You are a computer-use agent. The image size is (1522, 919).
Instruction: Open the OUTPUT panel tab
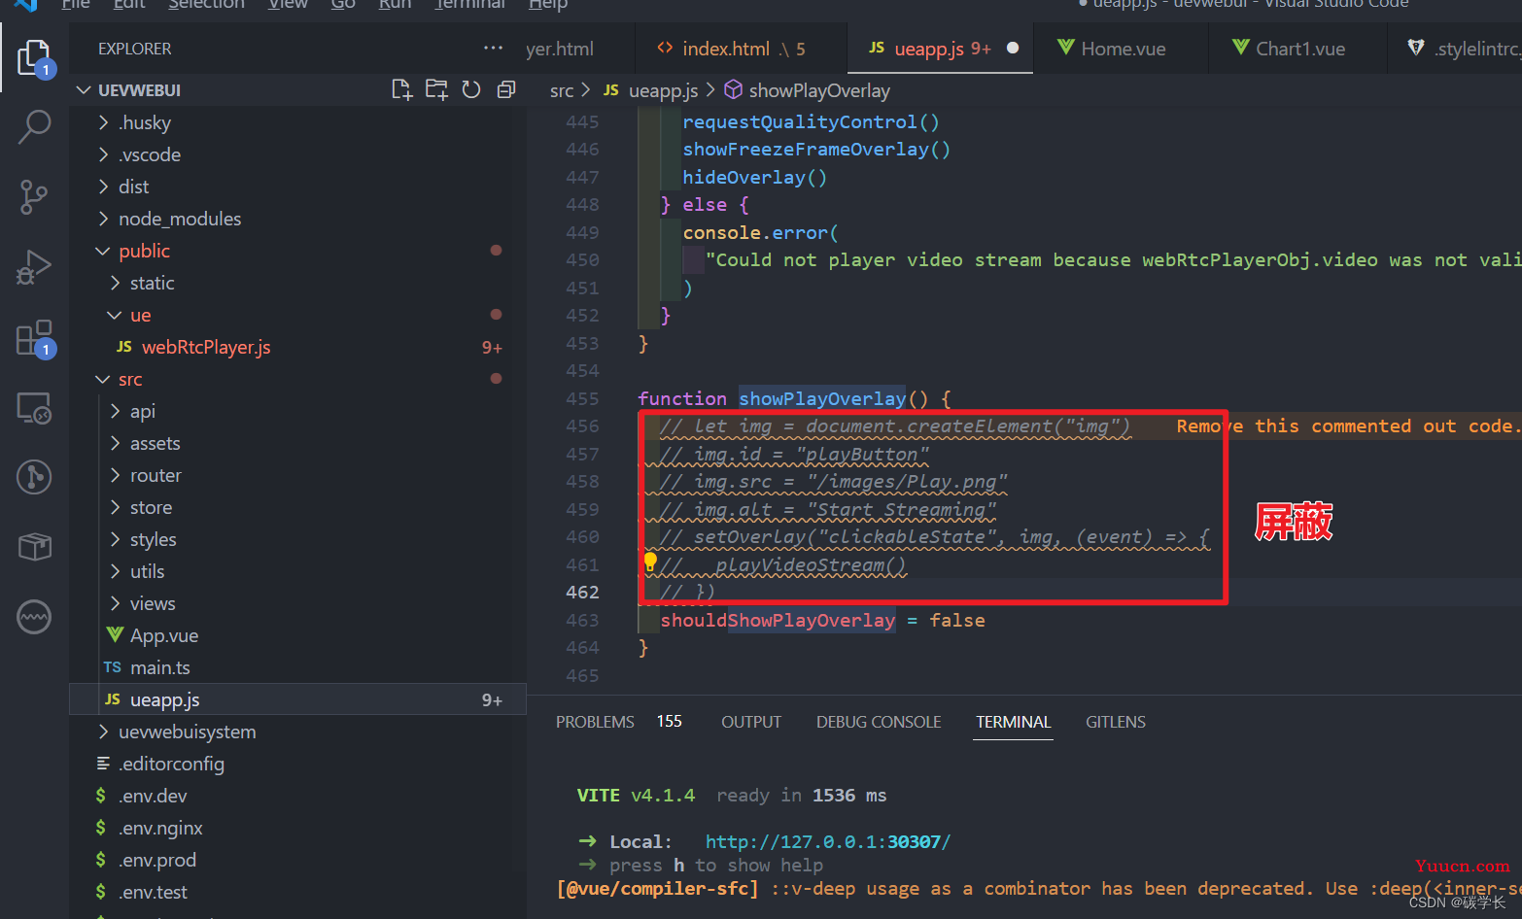751,722
